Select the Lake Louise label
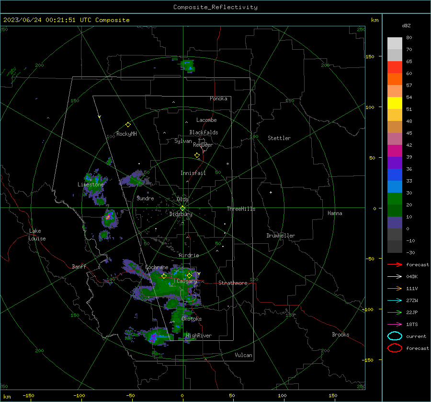431x402 pixels. tap(37, 235)
